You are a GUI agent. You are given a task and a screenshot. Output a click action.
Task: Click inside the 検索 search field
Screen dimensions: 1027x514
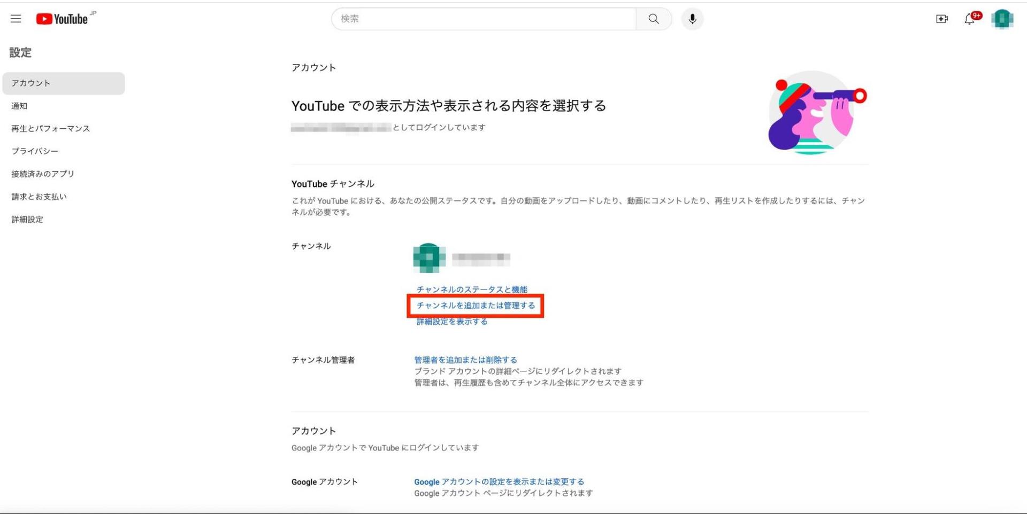[x=481, y=19]
